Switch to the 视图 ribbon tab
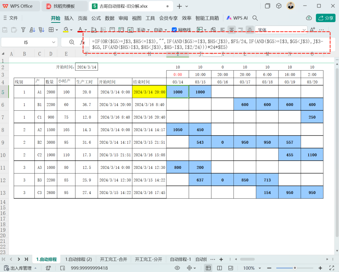 137,18
